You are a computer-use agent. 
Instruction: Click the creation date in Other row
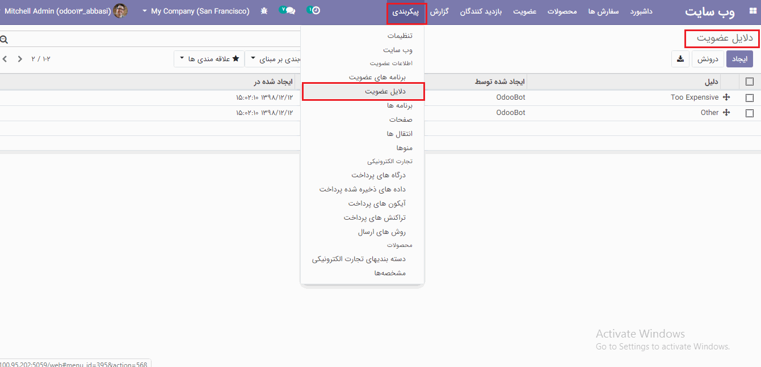[264, 113]
